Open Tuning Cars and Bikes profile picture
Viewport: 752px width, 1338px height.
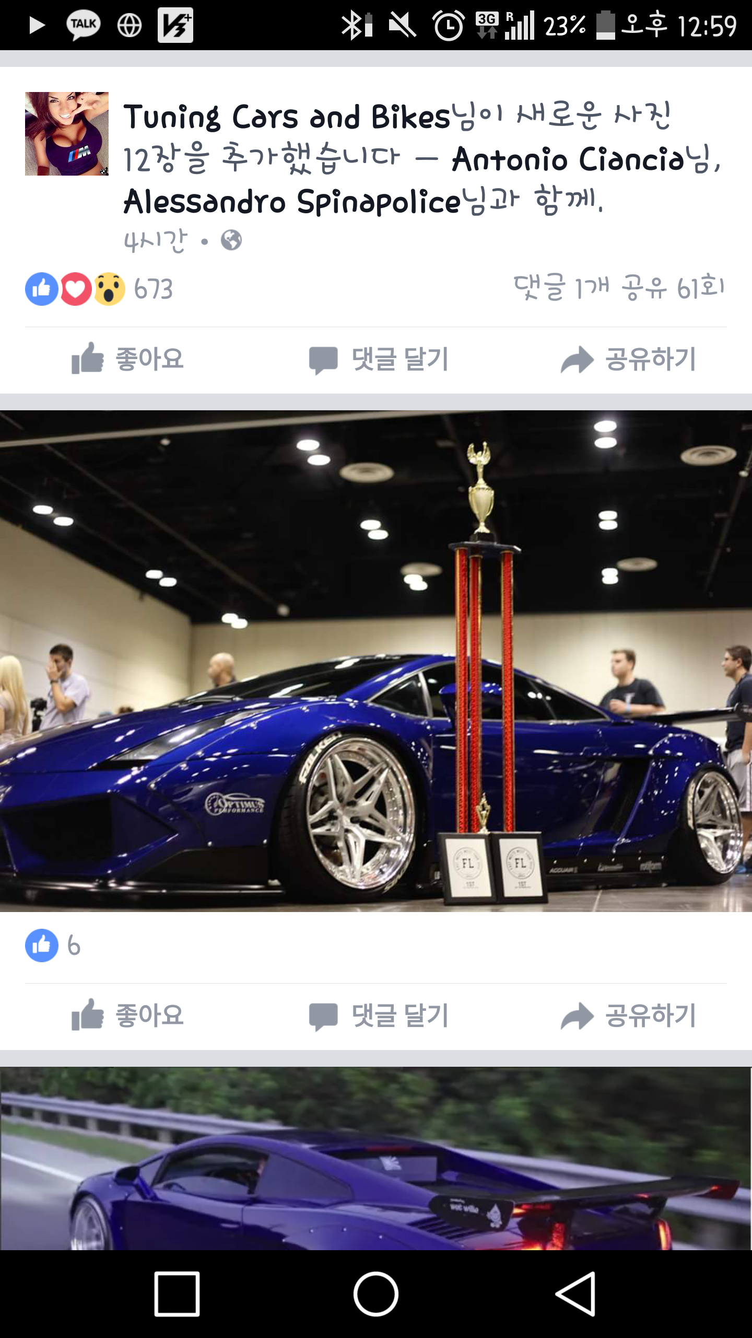pyautogui.click(x=67, y=134)
